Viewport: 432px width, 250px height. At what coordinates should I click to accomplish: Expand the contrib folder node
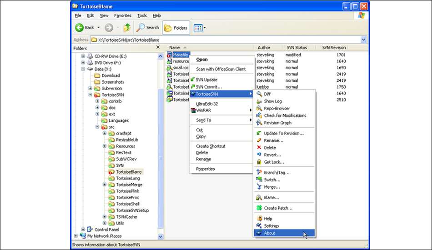coord(97,101)
